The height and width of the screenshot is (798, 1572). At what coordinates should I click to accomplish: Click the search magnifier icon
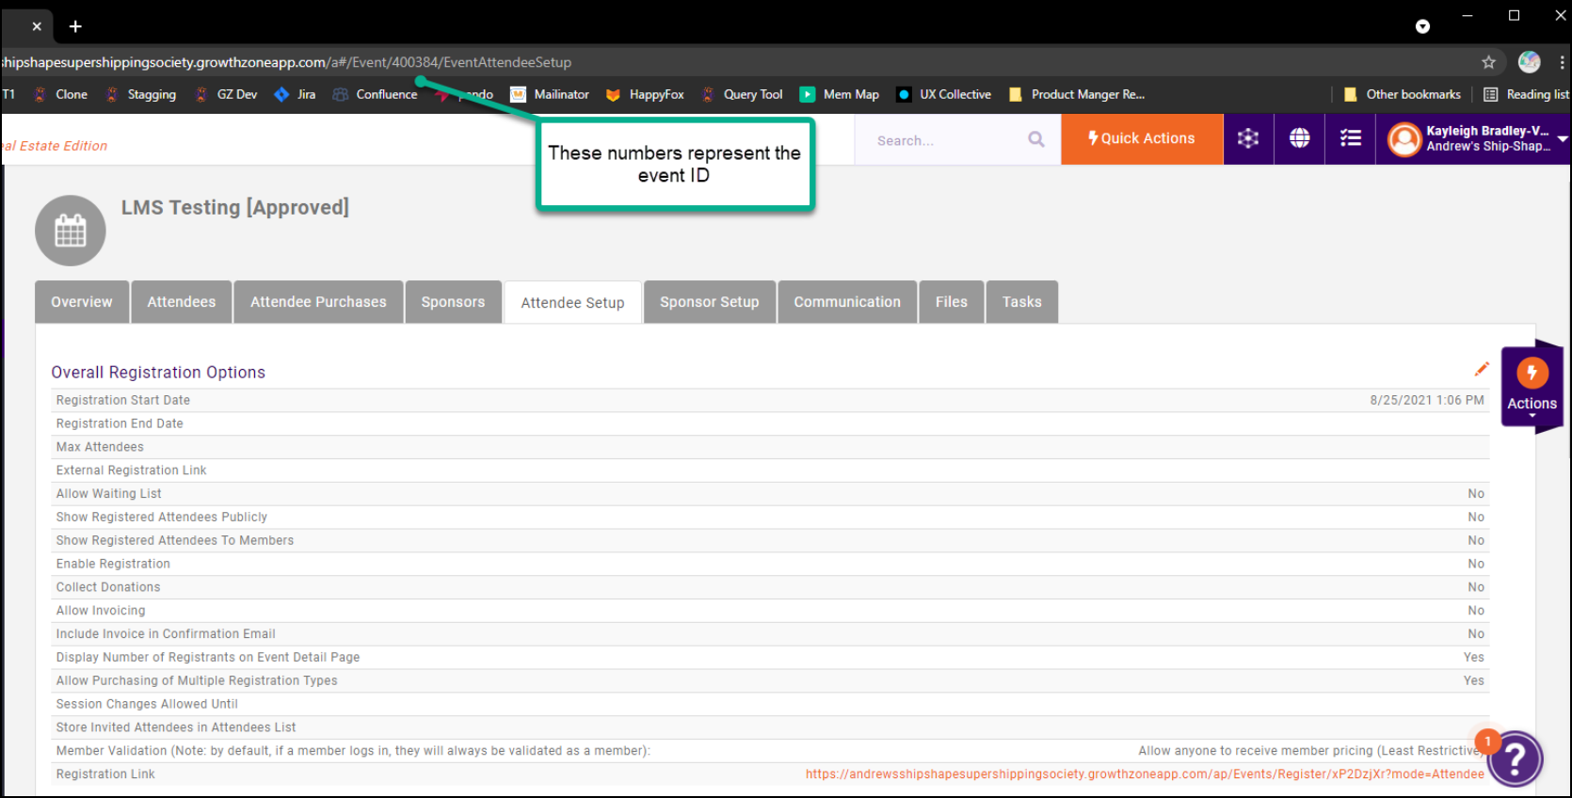(x=1036, y=139)
